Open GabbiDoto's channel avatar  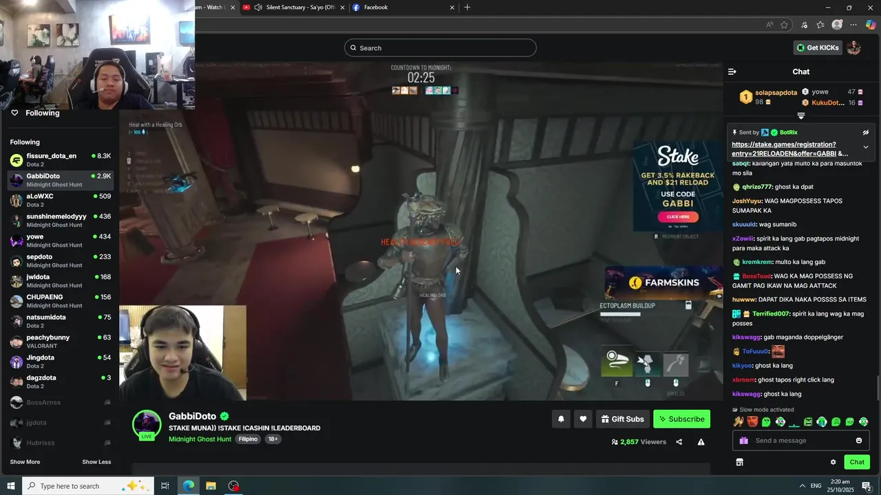[147, 426]
